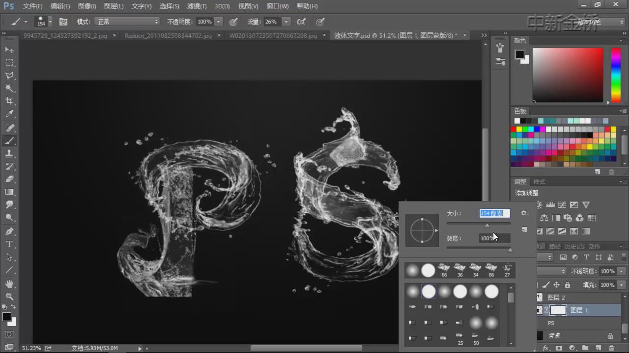Screen dimensions: 629x353
Task: Click add layer mask icon
Action: pyautogui.click(x=559, y=348)
